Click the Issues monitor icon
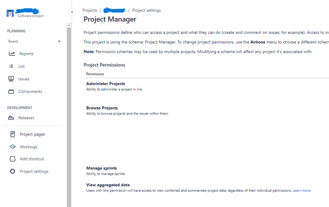Screen dimensions: 329x207 (x=11, y=79)
